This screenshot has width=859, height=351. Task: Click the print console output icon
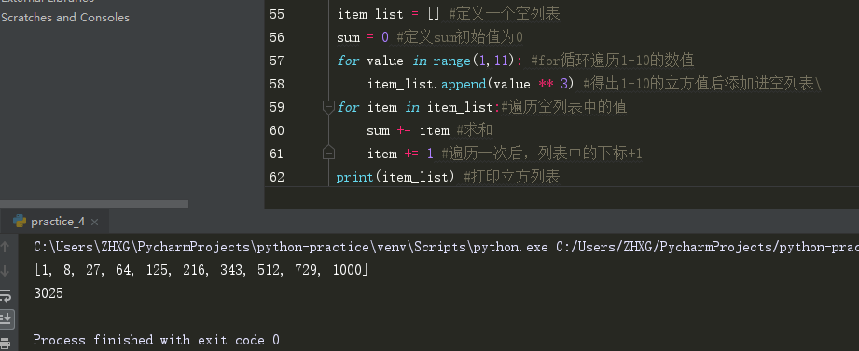point(6,344)
